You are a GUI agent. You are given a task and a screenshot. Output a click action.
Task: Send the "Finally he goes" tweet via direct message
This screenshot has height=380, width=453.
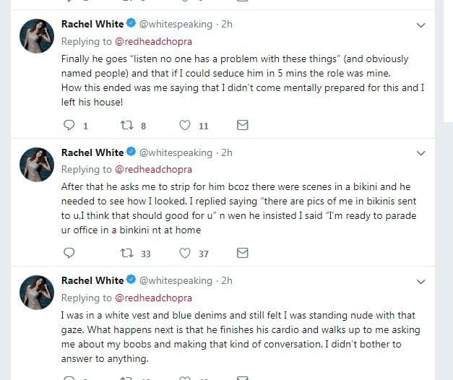[x=243, y=126]
